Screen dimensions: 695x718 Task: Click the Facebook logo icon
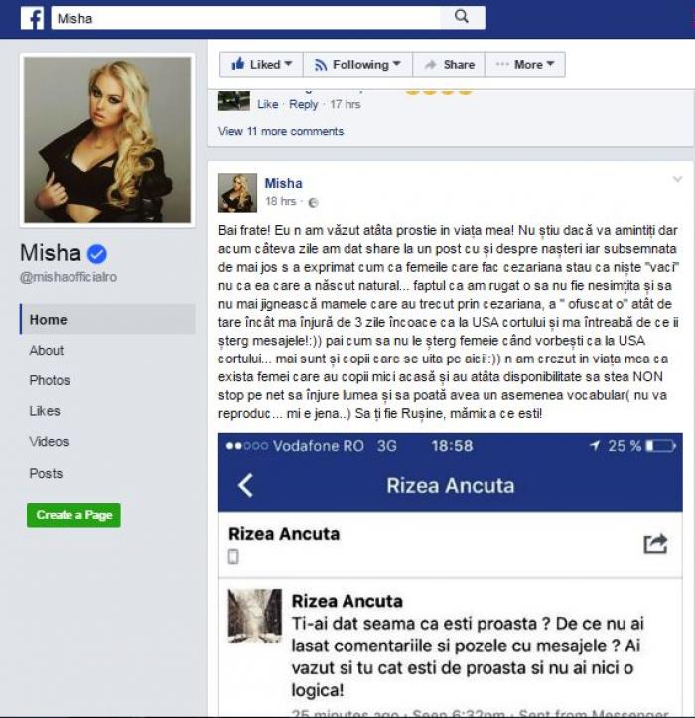[32, 18]
